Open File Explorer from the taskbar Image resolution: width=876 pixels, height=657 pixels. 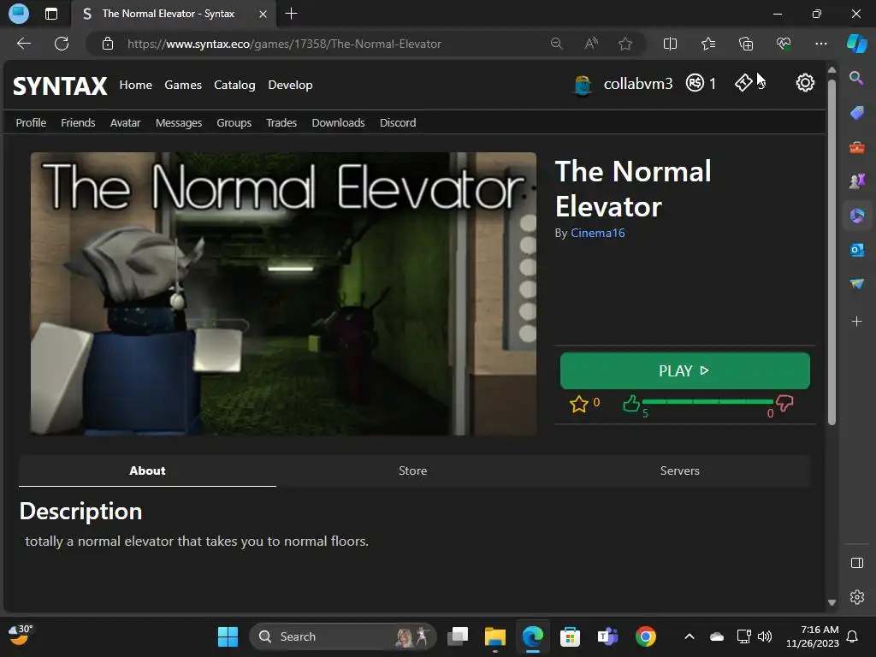(x=495, y=636)
